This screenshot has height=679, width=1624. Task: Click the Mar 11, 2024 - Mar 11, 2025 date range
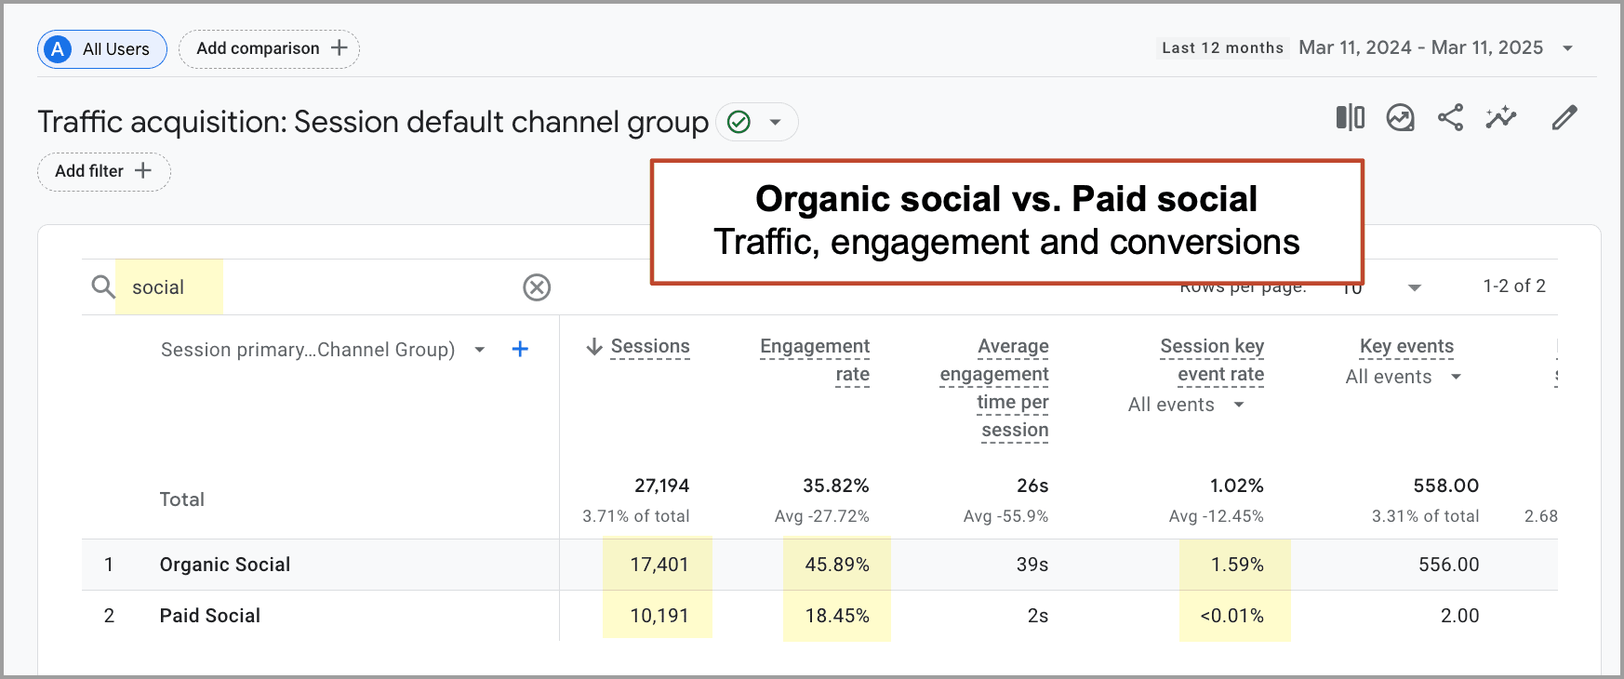[1420, 47]
